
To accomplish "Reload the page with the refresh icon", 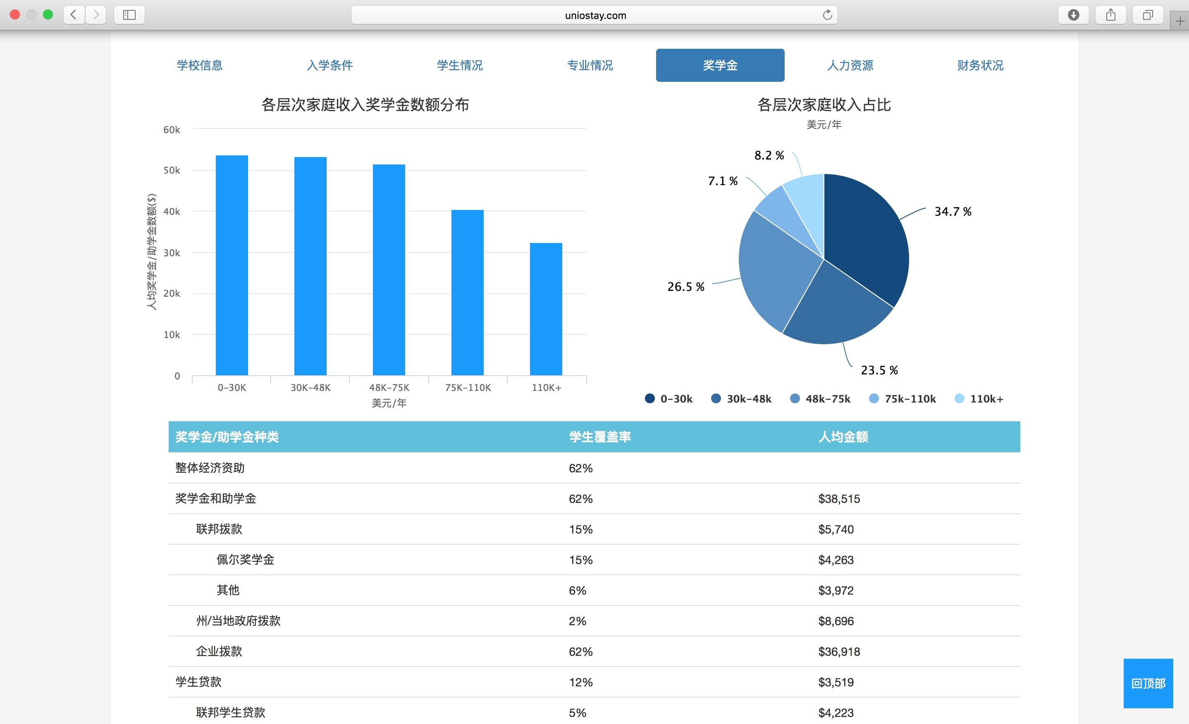I will pos(827,15).
